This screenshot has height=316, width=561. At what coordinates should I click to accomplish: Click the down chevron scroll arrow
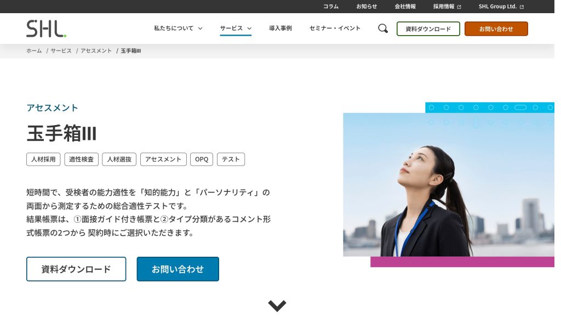click(277, 306)
